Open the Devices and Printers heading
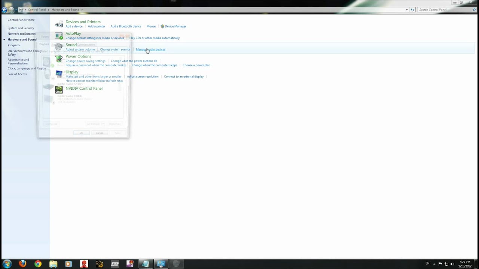479x269 pixels. click(83, 22)
